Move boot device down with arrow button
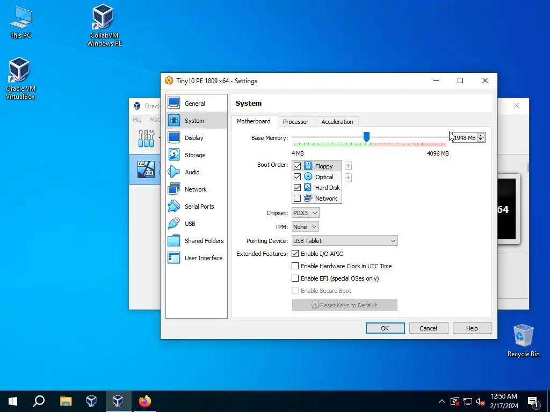This screenshot has width=550, height=412. coord(348,178)
